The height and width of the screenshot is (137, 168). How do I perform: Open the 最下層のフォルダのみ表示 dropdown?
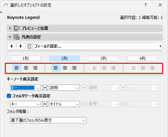tap(48, 120)
